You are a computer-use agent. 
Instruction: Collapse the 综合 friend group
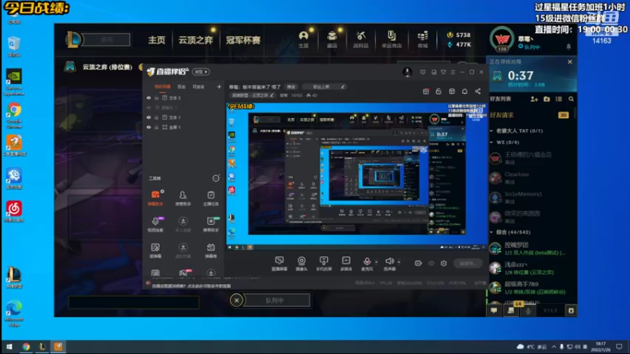pyautogui.click(x=491, y=232)
